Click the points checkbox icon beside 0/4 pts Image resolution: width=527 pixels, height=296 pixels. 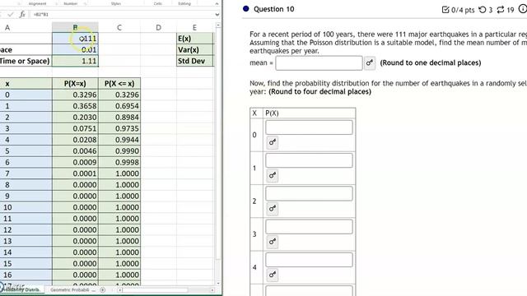pos(445,10)
